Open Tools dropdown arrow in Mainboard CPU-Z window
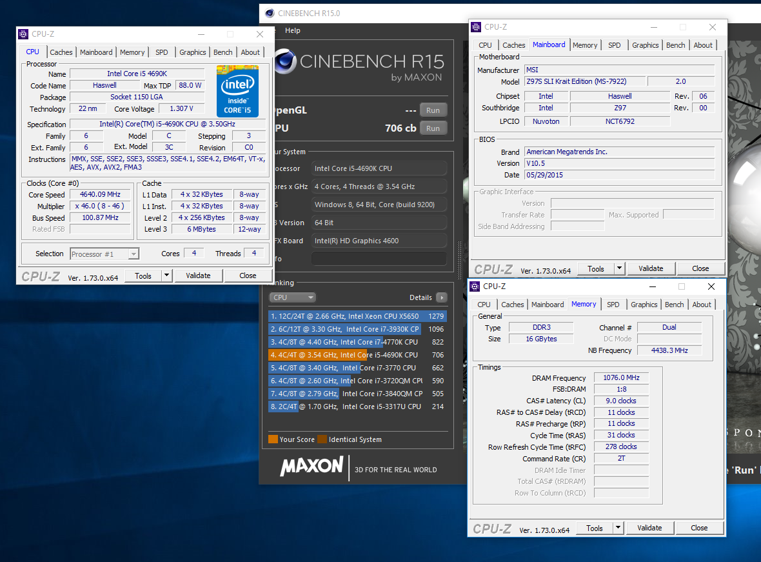This screenshot has width=761, height=562. (619, 268)
